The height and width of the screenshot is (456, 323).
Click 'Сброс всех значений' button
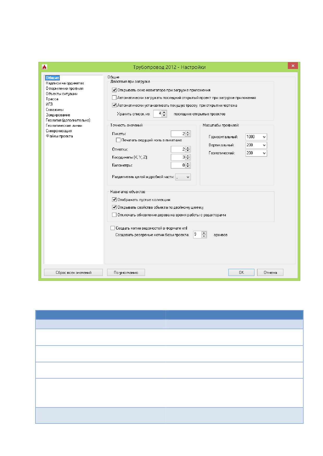(x=73, y=273)
